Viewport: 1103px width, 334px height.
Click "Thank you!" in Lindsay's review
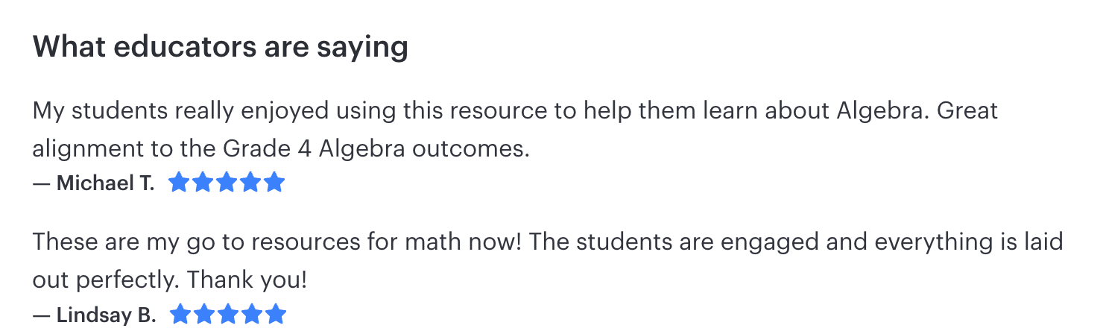[x=247, y=280]
